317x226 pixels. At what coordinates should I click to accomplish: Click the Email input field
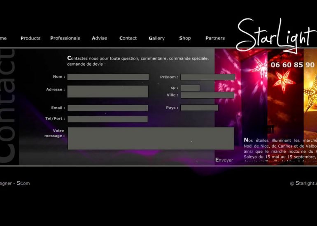[107, 108]
